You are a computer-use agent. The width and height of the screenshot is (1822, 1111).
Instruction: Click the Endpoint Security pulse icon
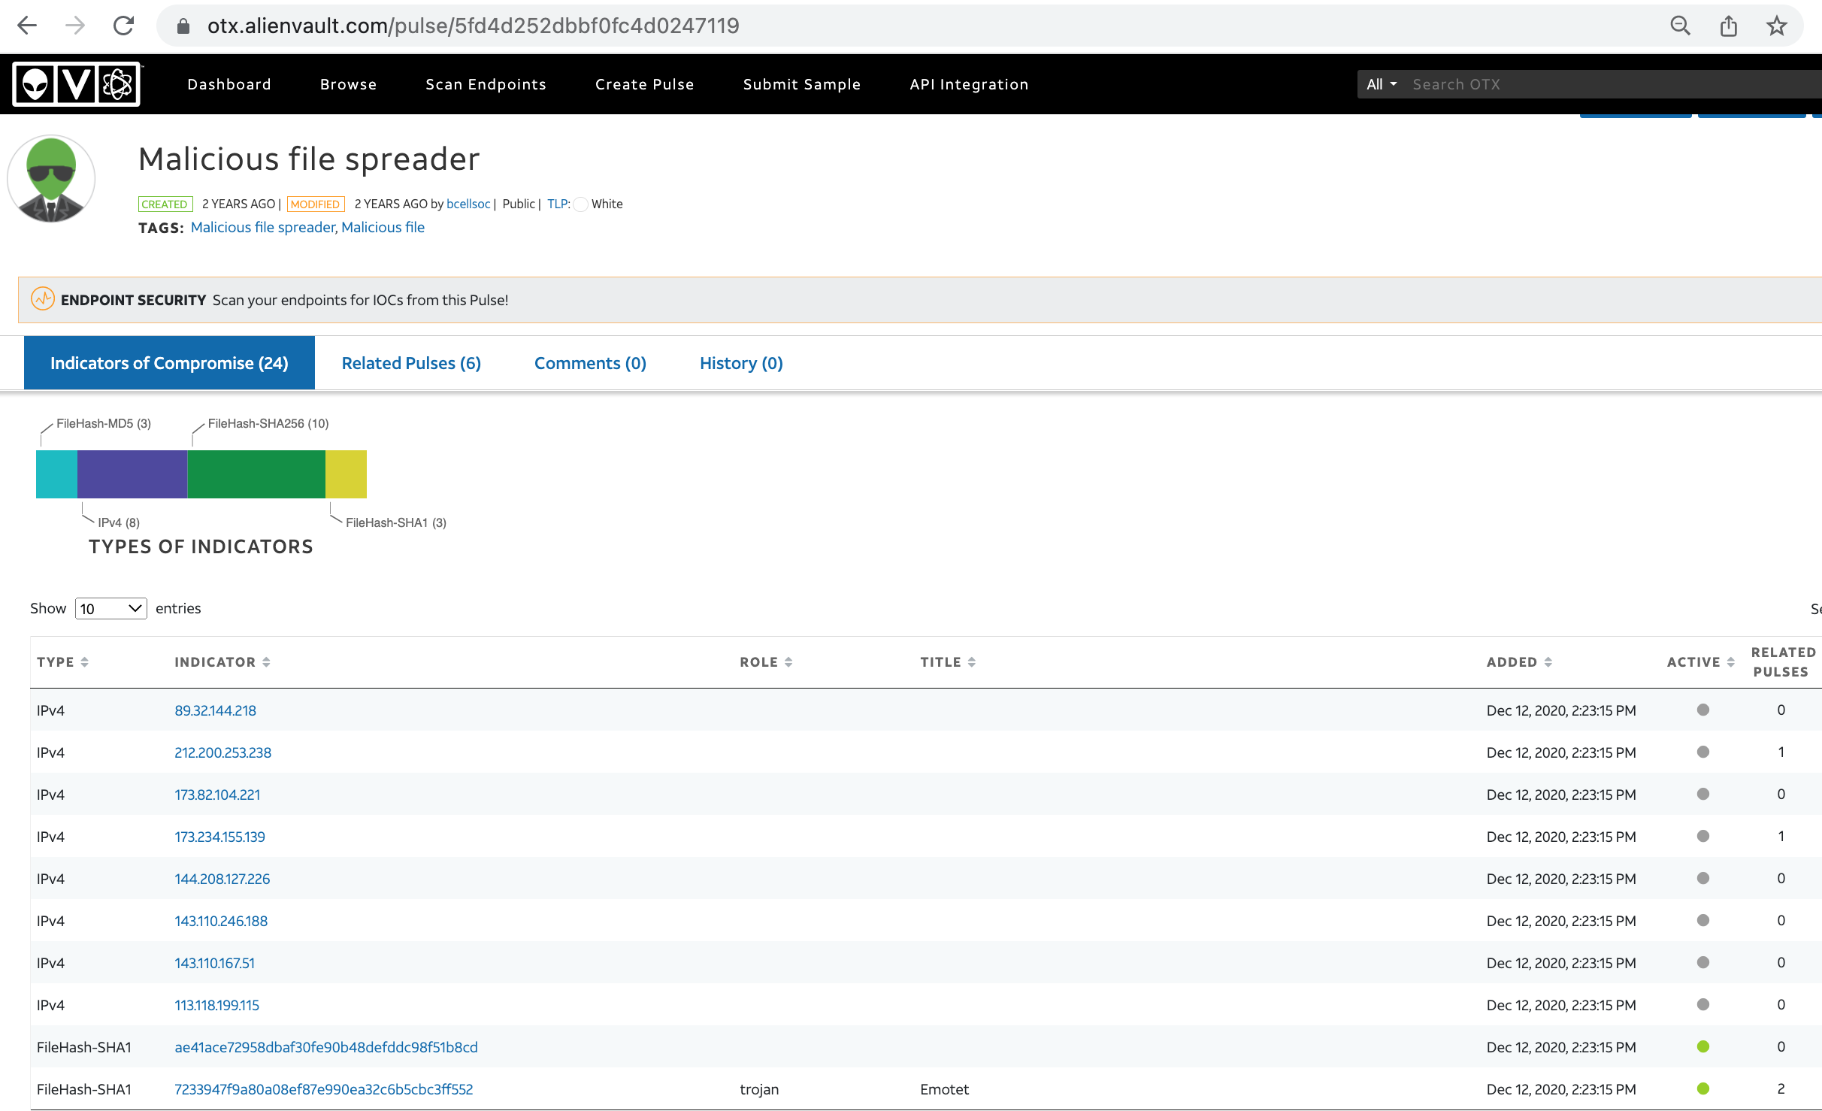coord(43,299)
